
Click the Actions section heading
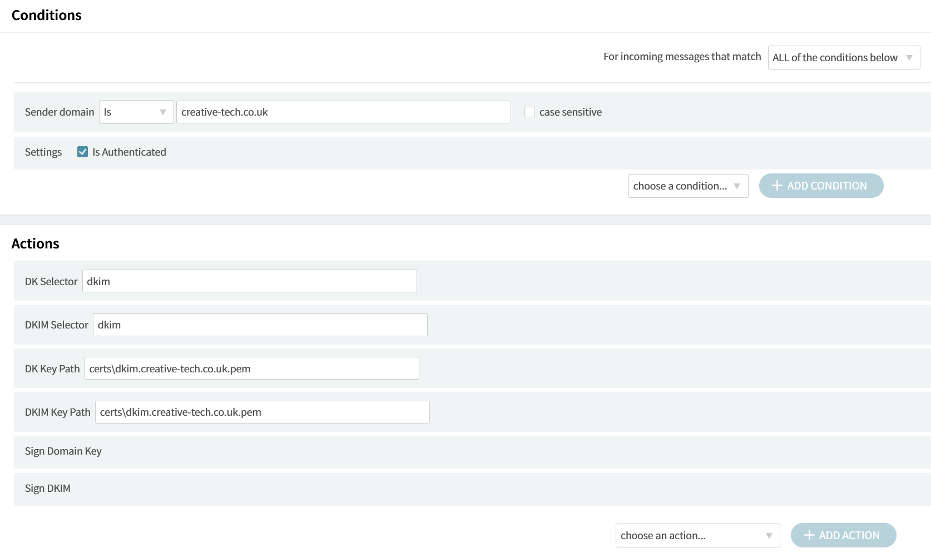click(36, 243)
